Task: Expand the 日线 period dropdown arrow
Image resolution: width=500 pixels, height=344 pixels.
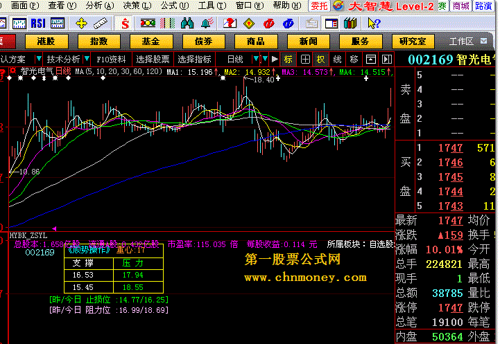Action: pos(256,59)
